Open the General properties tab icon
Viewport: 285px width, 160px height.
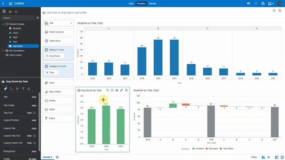pyautogui.click(x=6, y=88)
